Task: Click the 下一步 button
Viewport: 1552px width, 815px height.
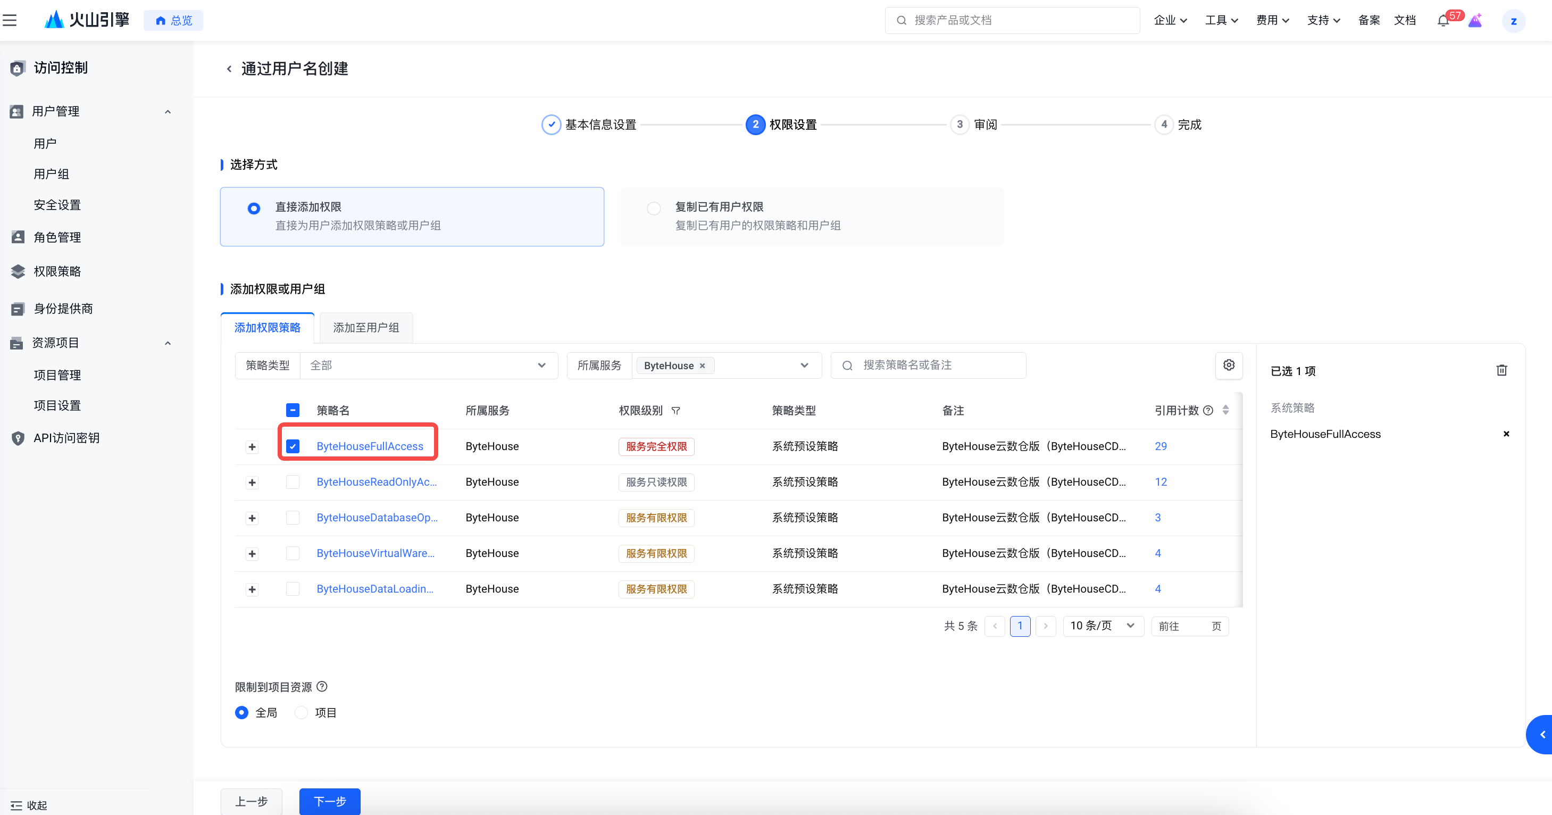Action: [330, 801]
